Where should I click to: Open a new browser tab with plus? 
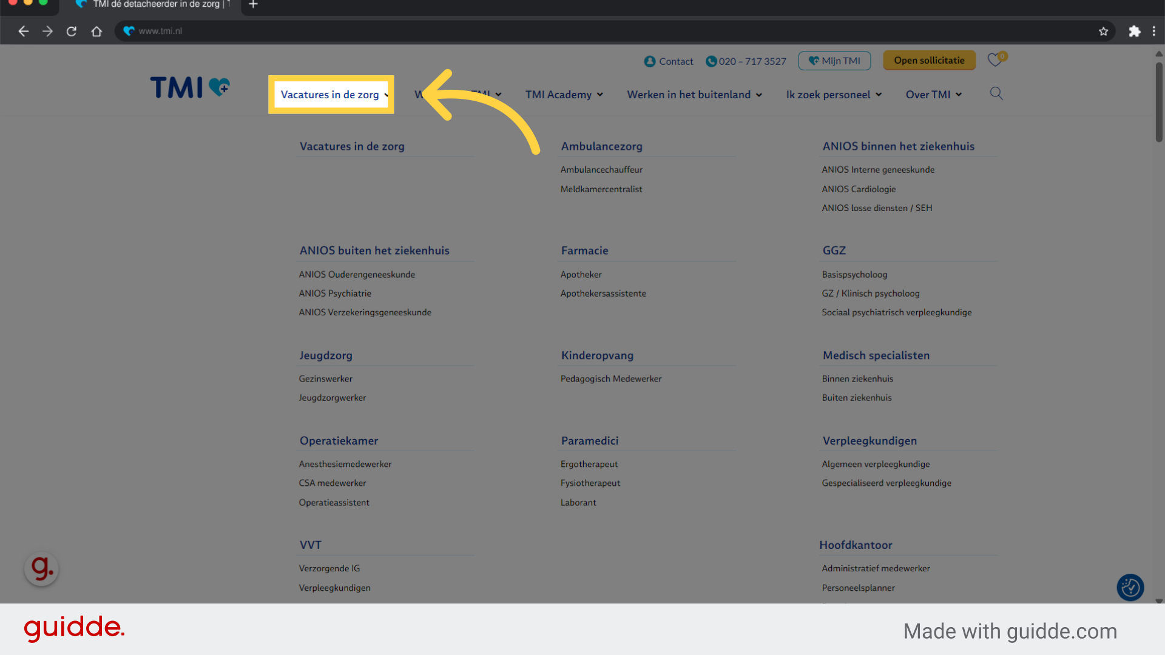click(x=253, y=5)
